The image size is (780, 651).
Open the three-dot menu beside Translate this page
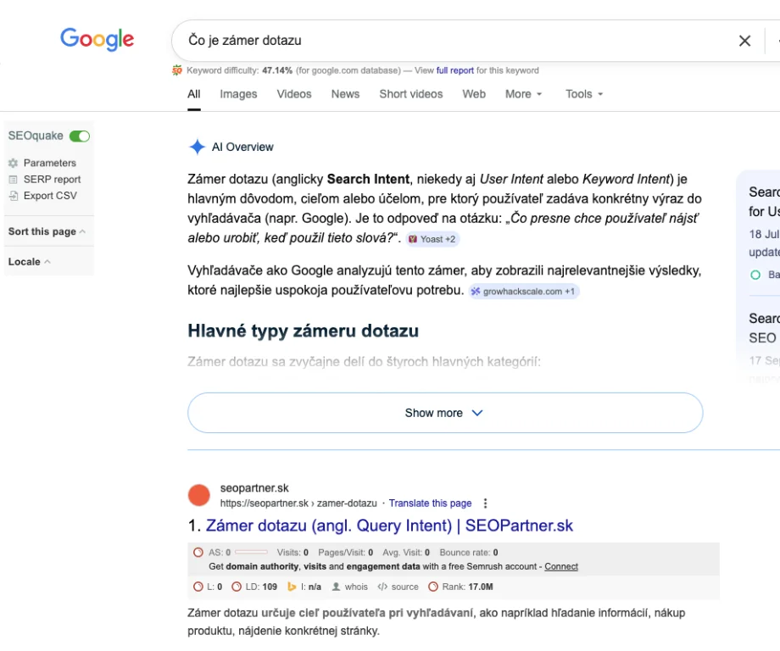(485, 504)
